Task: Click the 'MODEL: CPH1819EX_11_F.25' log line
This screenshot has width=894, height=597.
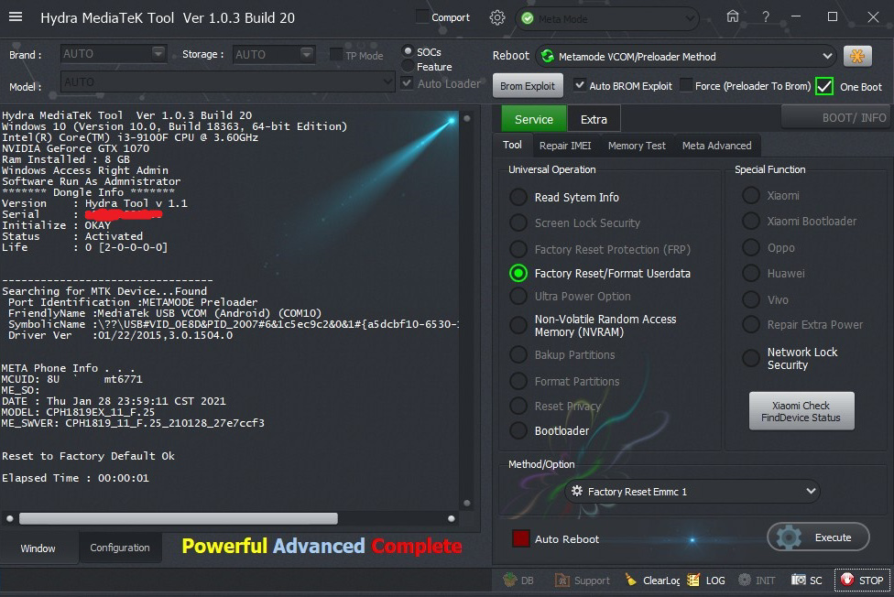Action: point(78,412)
